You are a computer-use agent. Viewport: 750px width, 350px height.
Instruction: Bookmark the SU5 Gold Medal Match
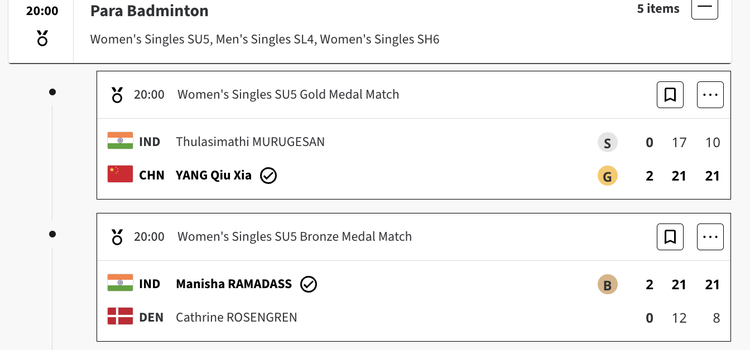(670, 95)
